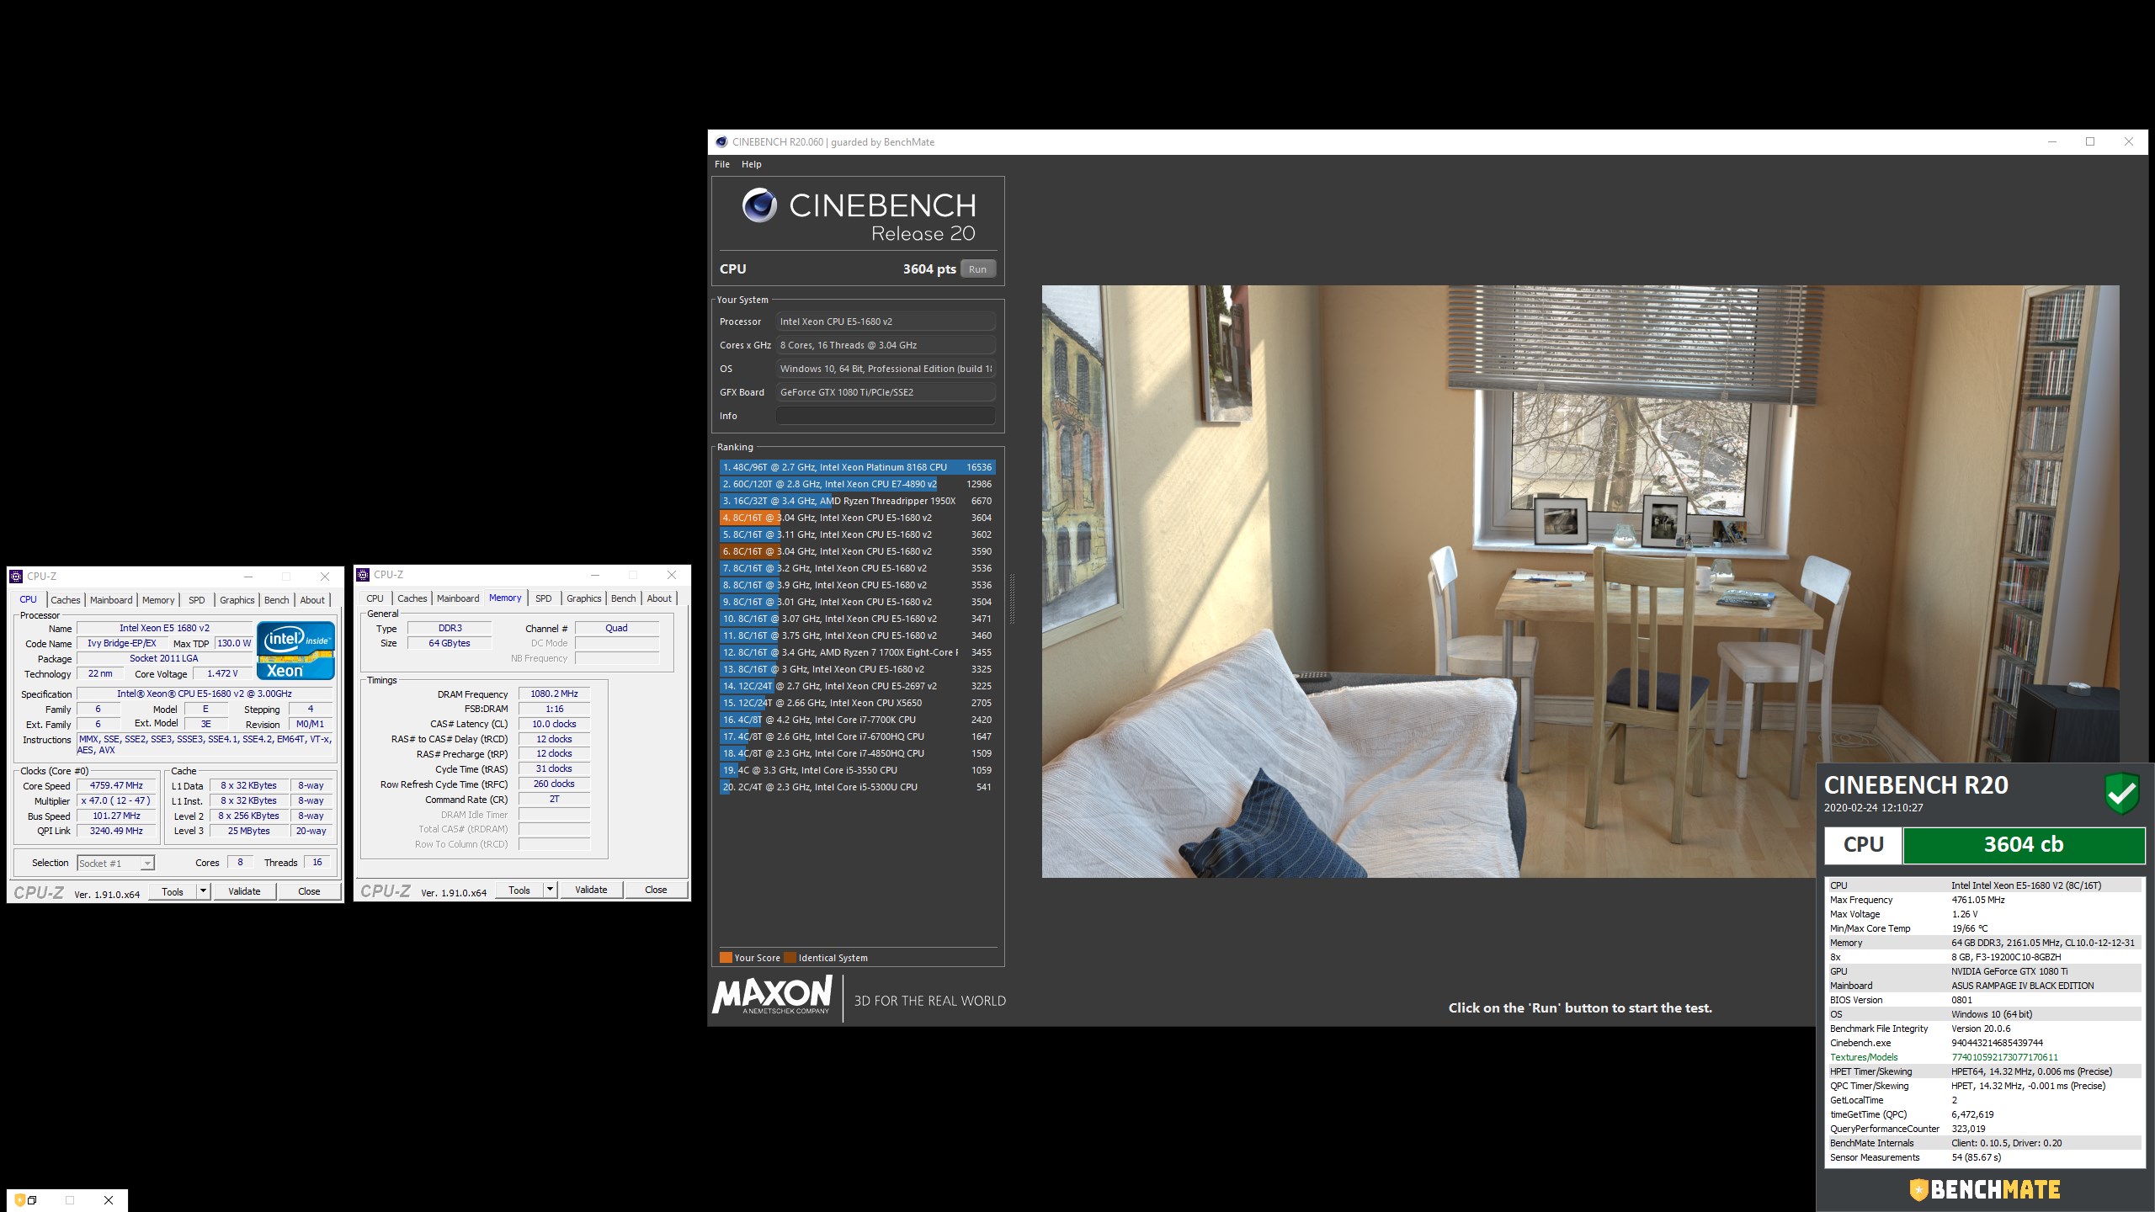2155x1212 pixels.
Task: Close the small BenchMate window with its X
Action: tap(109, 1200)
